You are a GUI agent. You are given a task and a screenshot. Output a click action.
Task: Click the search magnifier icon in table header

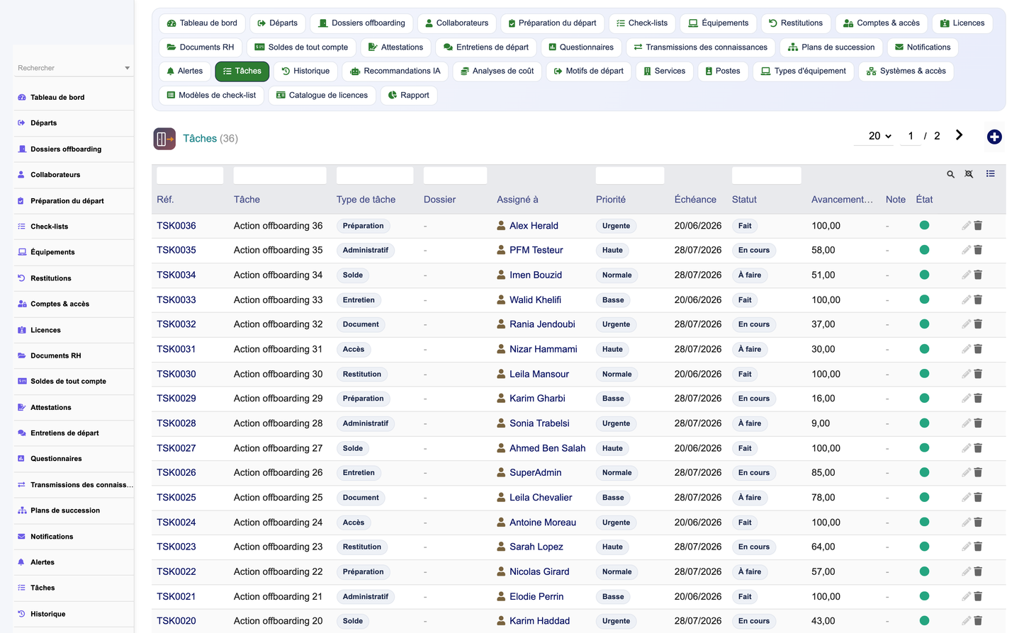(x=950, y=174)
